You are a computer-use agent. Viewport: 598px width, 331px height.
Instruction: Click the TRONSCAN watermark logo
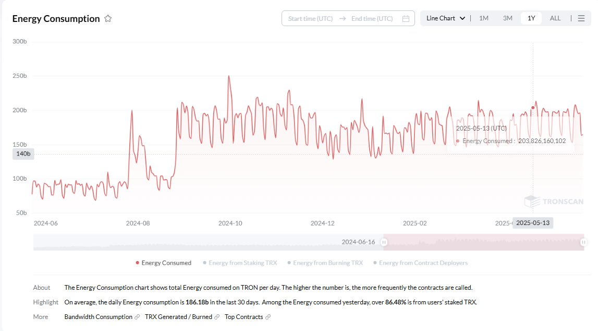coord(553,202)
